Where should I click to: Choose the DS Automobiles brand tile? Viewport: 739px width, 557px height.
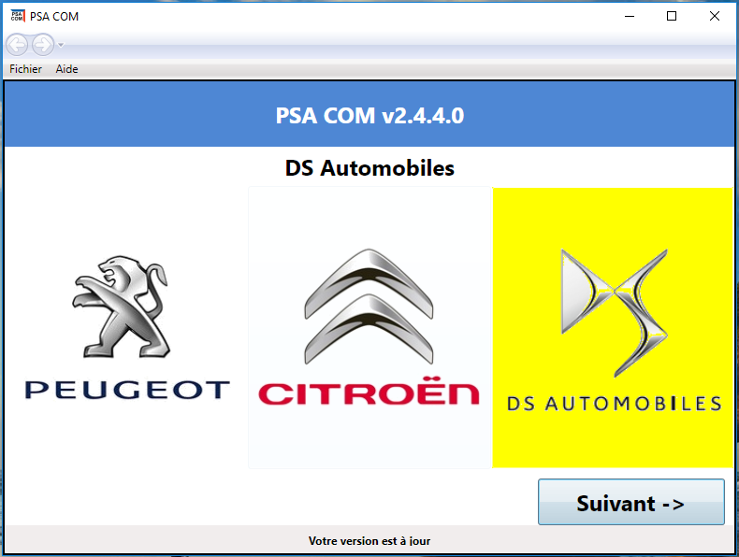coord(613,328)
